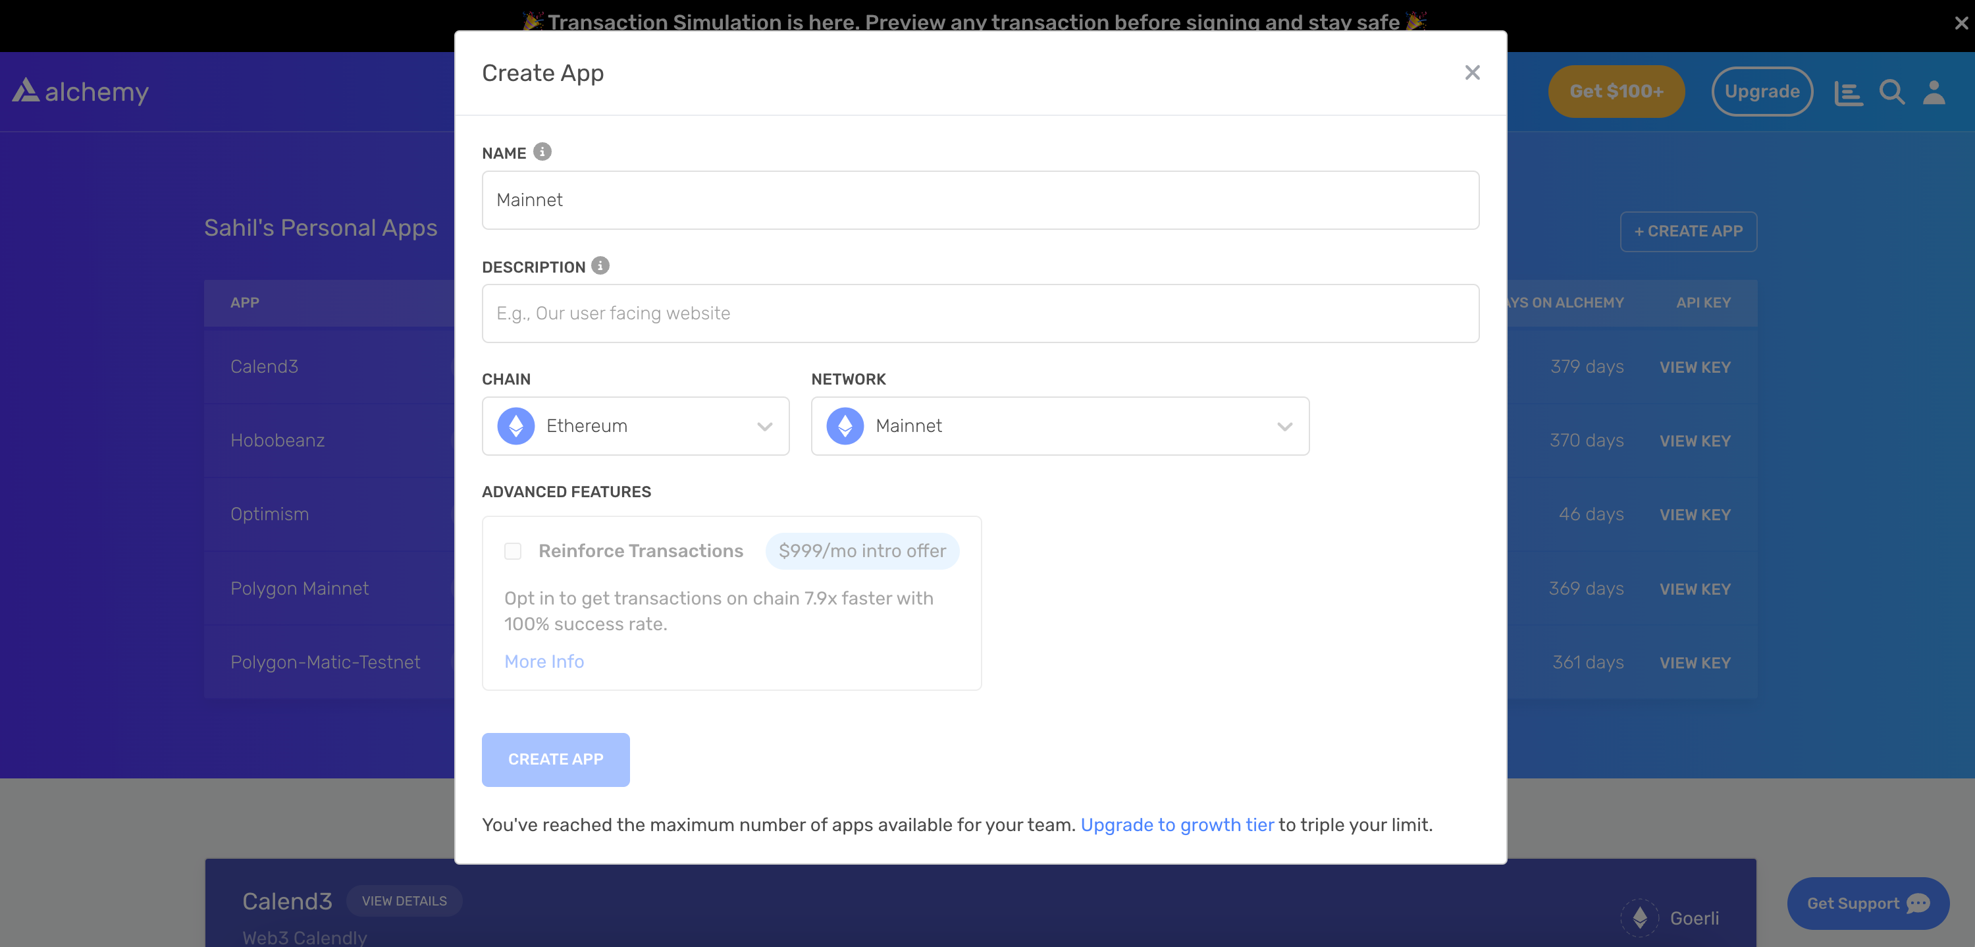The width and height of the screenshot is (1975, 947).
Task: Open the search icon in navbar
Action: point(1891,92)
